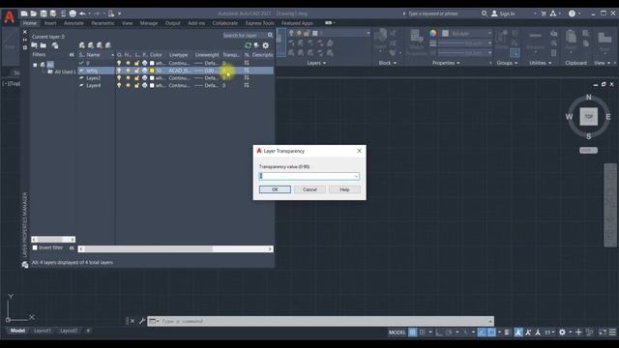Screen dimensions: 619x348
Task: Toggle Lock padlock icon for Layer2
Action: [136, 77]
